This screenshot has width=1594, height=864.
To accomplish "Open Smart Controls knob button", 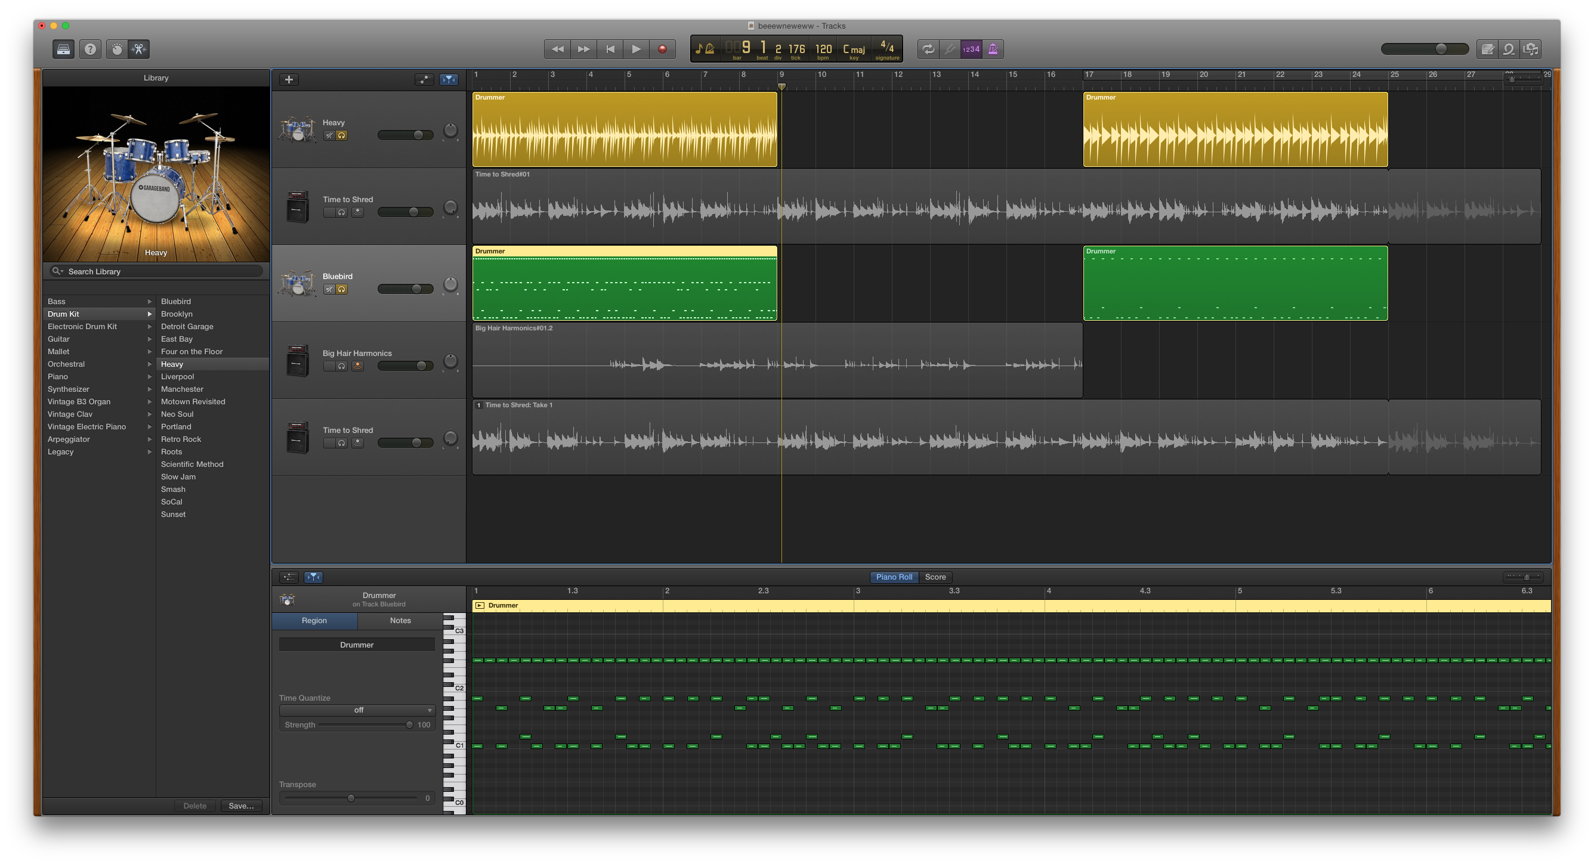I will [x=116, y=49].
